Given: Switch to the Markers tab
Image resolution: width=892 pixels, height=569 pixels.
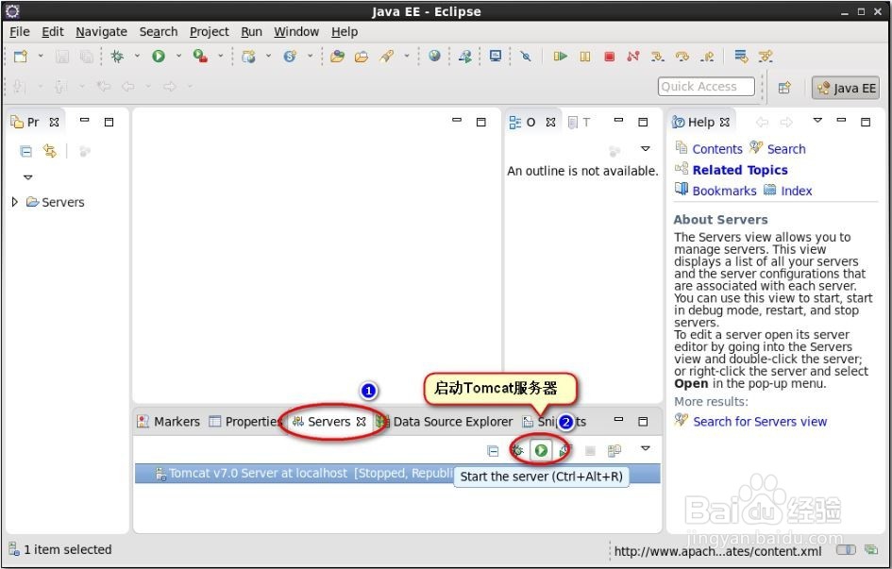Looking at the screenshot, I should 169,422.
